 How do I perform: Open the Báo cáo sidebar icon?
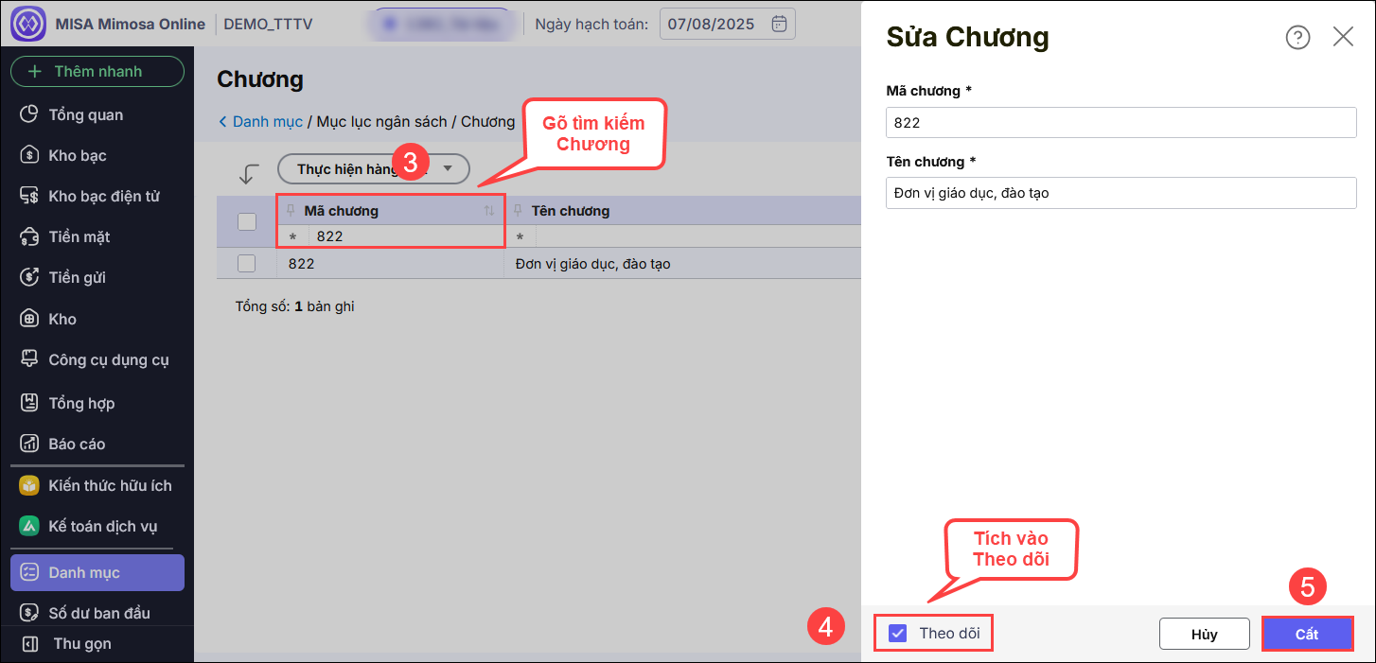pos(29,444)
